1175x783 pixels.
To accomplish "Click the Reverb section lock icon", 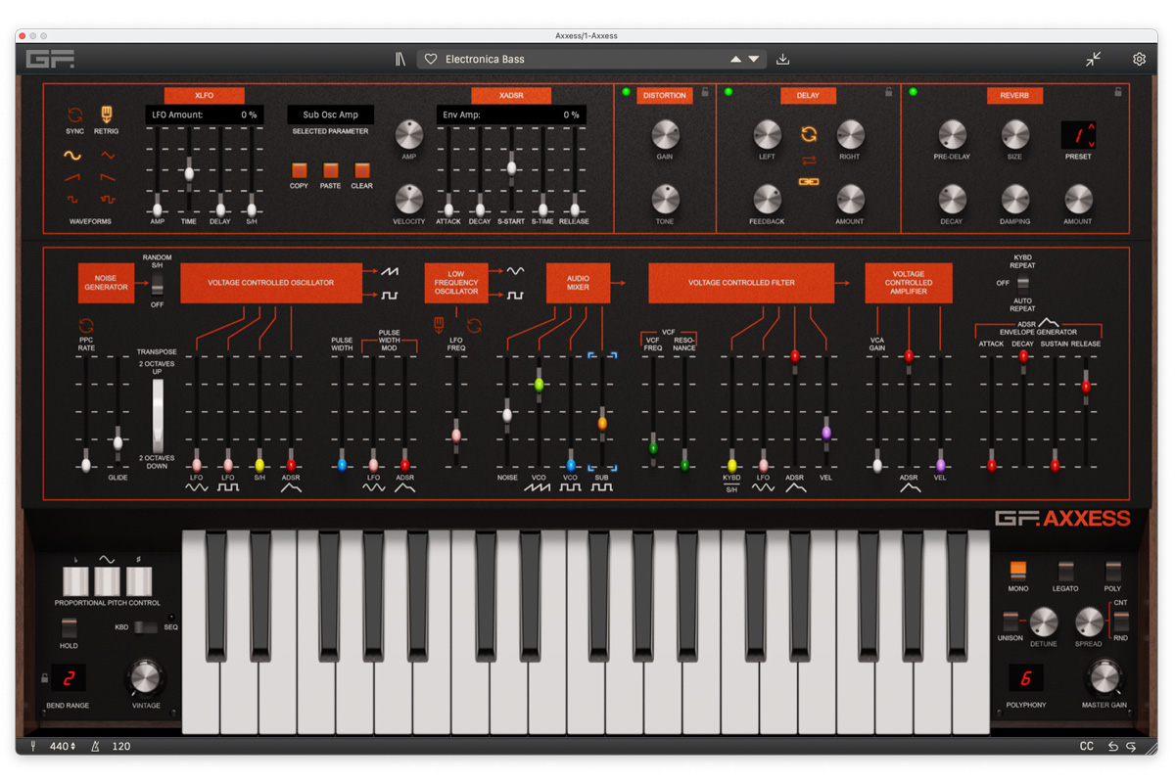I will click(x=1117, y=92).
